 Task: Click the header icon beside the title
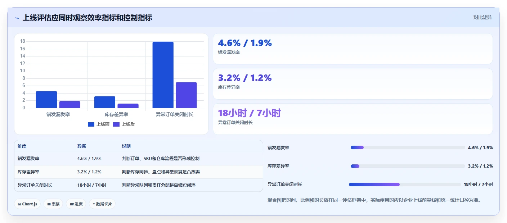pos(17,18)
